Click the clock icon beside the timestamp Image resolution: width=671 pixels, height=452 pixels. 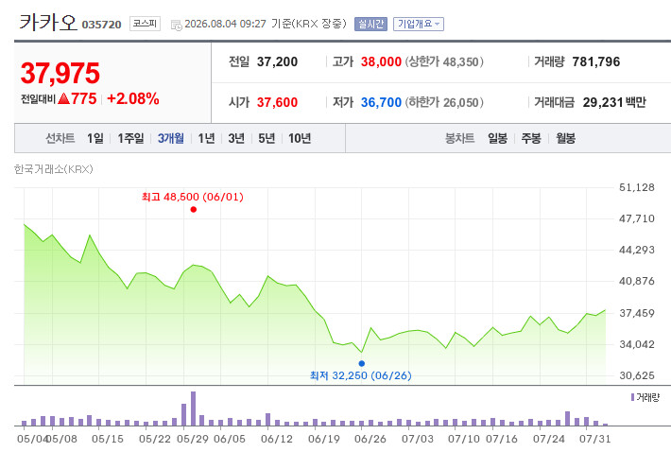click(177, 26)
